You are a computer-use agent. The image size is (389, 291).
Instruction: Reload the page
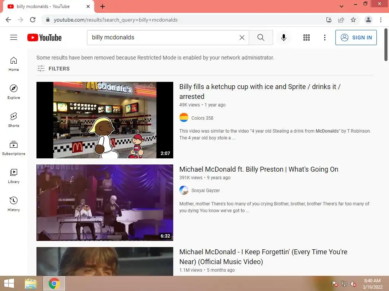(x=33, y=20)
